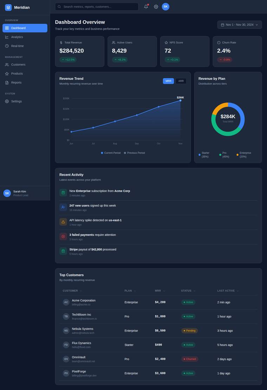Click the Real-time clock icon in sidebar
Viewport: 267px width, 390px height.
(7, 46)
